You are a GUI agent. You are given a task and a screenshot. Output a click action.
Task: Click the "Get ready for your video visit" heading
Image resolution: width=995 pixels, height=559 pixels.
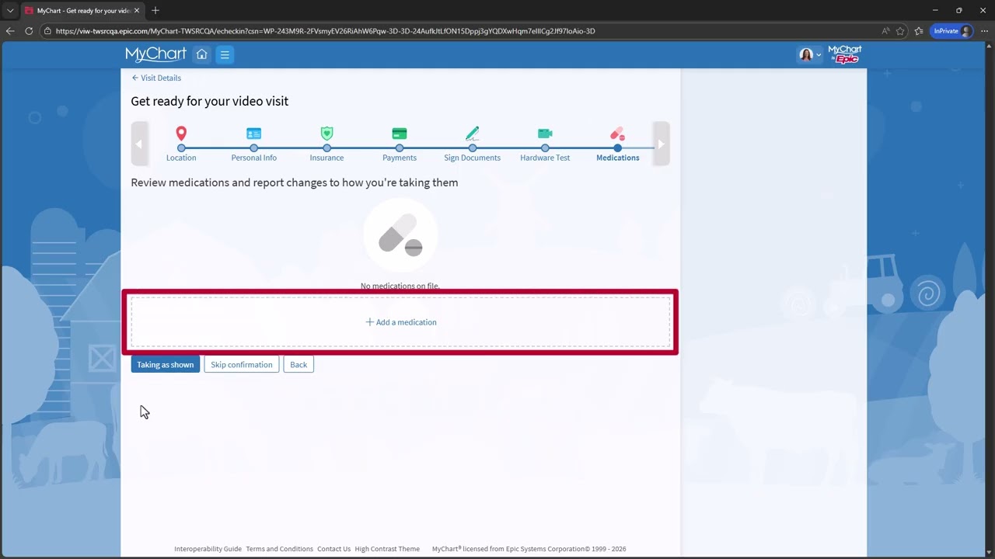coord(210,101)
